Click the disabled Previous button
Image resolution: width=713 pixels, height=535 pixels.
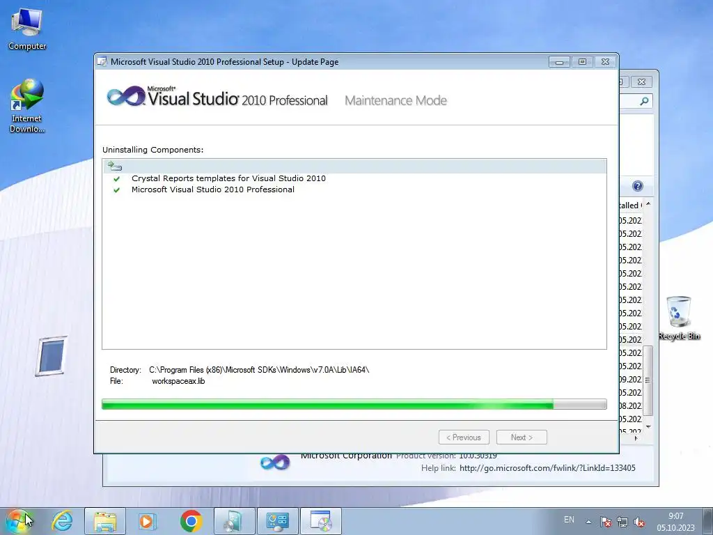pos(464,437)
